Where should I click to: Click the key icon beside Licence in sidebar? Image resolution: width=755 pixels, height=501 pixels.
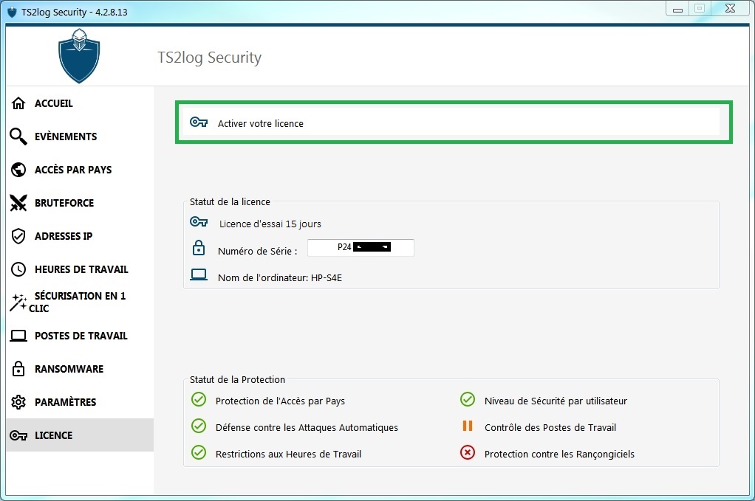tap(18, 435)
